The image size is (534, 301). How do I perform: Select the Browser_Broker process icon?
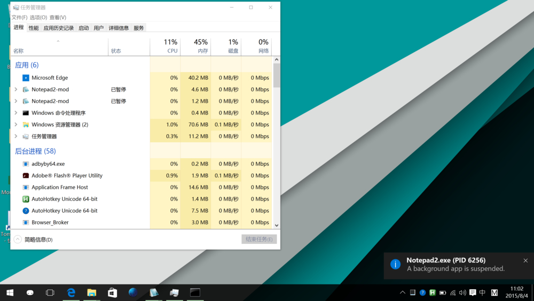coord(26,222)
